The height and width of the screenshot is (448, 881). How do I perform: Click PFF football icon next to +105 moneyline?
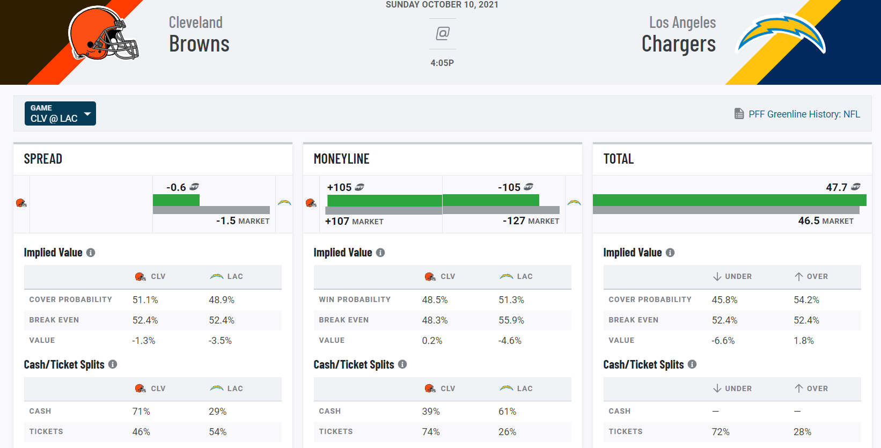pos(359,187)
